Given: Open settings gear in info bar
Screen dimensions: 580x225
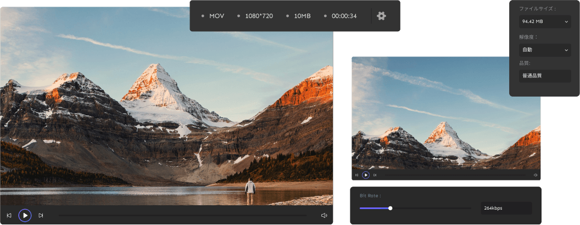Looking at the screenshot, I should click(x=381, y=16).
